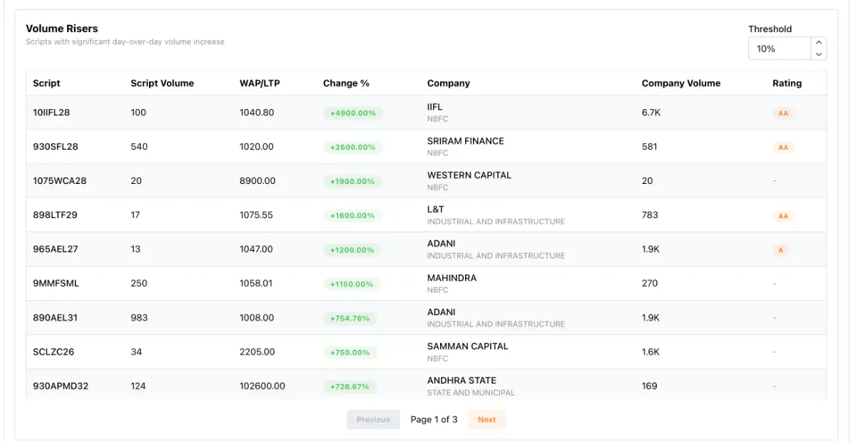Click the AA rating badge for IIFL
Viewport: 856px width, 442px height.
coord(783,113)
